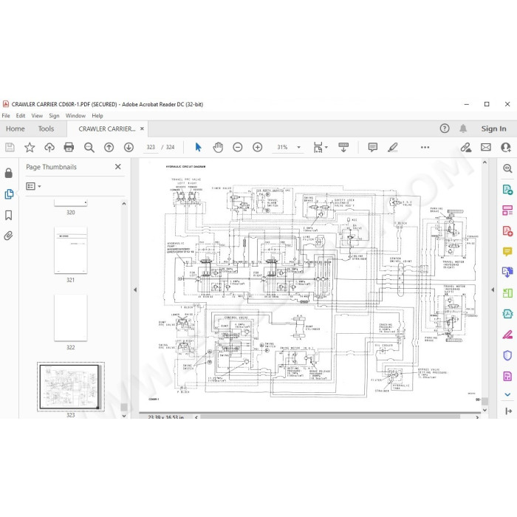517x517 pixels.
Task: Click Sign In button
Action: coord(493,129)
